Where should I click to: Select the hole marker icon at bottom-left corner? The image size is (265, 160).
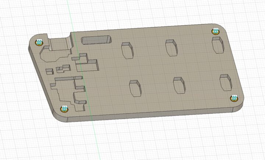click(64, 109)
